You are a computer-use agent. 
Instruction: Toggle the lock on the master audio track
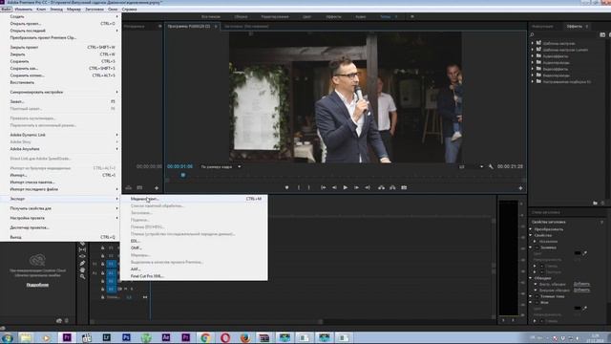pyautogui.click(x=103, y=297)
